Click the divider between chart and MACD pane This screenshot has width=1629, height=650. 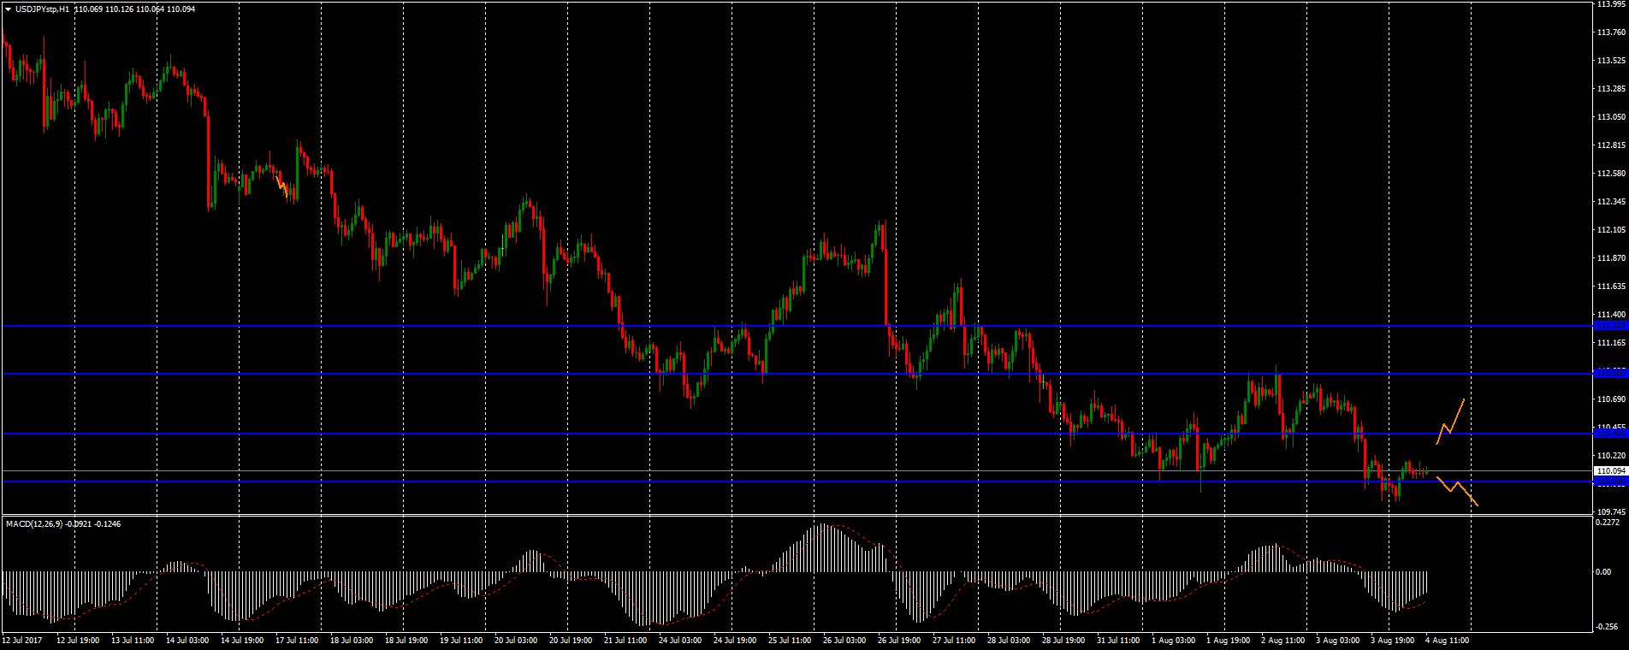tap(796, 516)
